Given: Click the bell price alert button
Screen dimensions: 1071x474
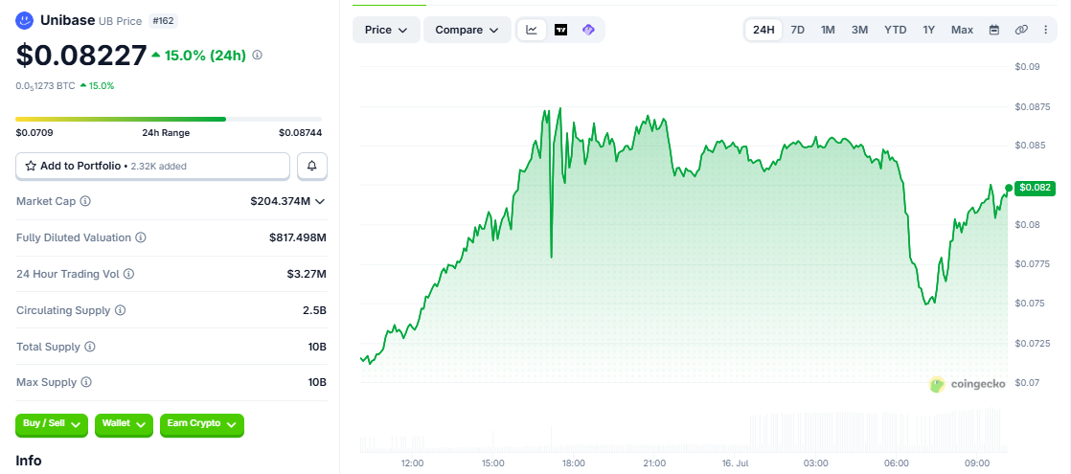Looking at the screenshot, I should point(312,166).
